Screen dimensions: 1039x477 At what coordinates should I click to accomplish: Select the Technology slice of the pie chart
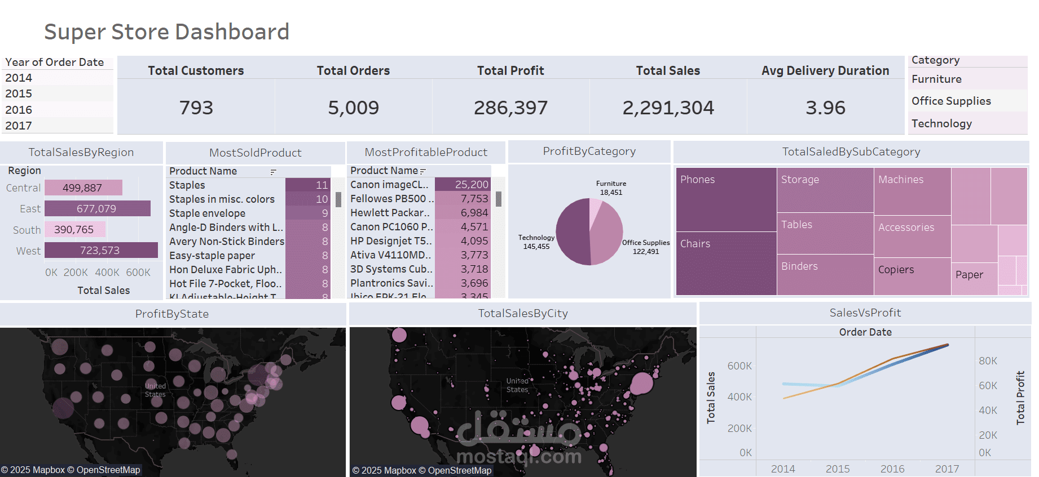pos(573,232)
